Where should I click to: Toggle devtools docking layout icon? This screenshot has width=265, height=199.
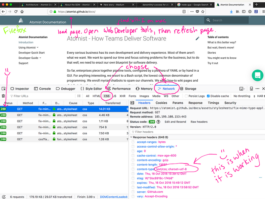[x=242, y=89]
